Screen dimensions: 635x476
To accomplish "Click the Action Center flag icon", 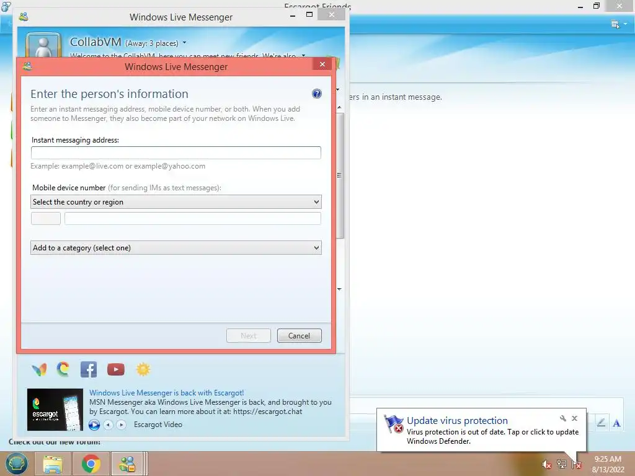I will coord(577,464).
